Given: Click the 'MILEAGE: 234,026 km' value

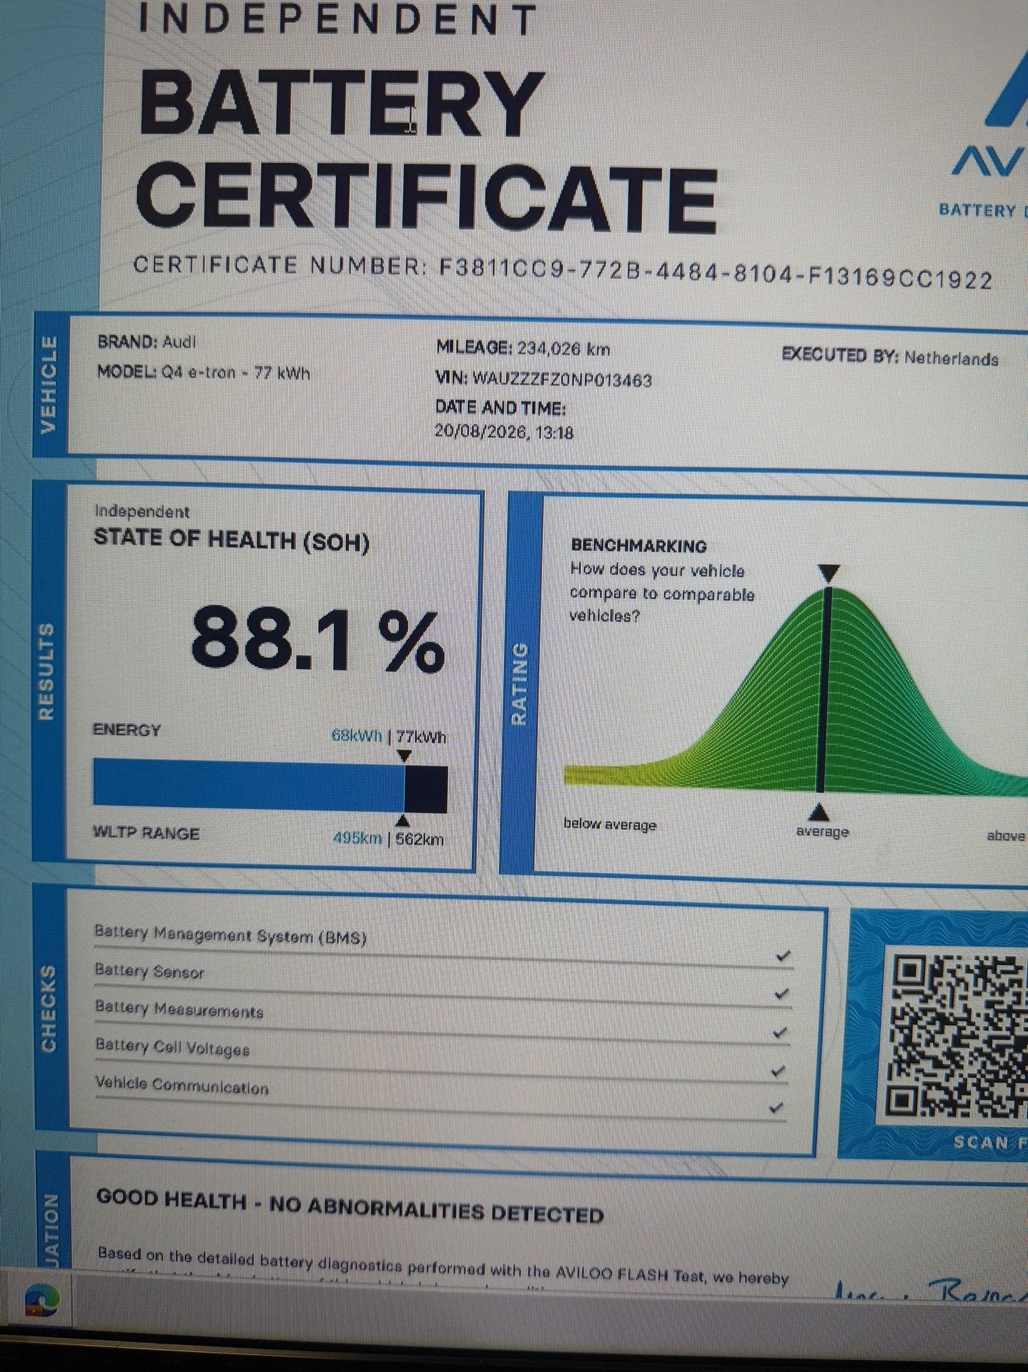Looking at the screenshot, I should tap(523, 348).
